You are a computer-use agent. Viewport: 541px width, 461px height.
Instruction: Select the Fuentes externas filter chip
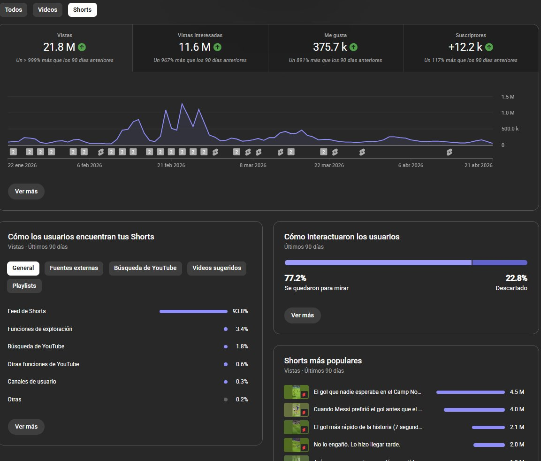pyautogui.click(x=74, y=268)
